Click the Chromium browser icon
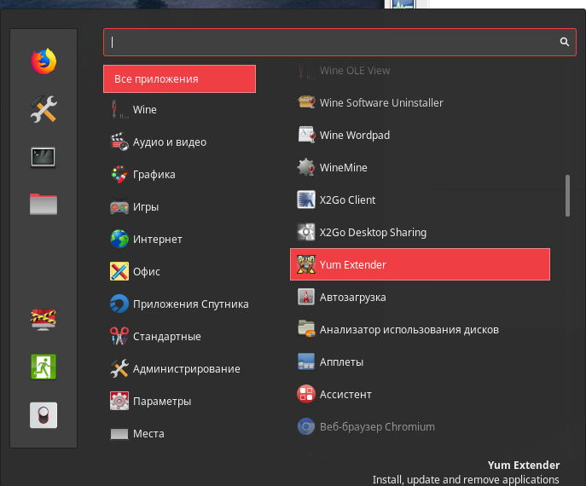 pos(306,426)
